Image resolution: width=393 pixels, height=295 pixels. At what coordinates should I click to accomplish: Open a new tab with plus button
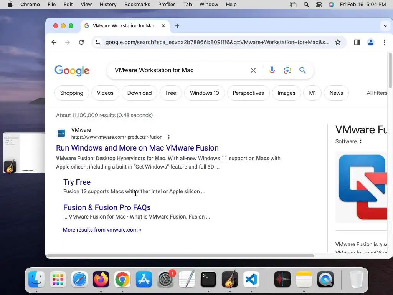point(177,26)
